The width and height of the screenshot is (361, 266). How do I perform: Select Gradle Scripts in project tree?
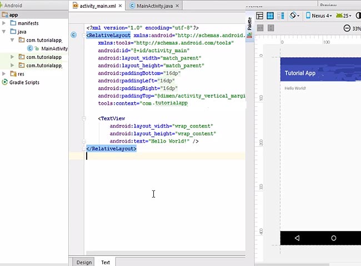(24, 82)
